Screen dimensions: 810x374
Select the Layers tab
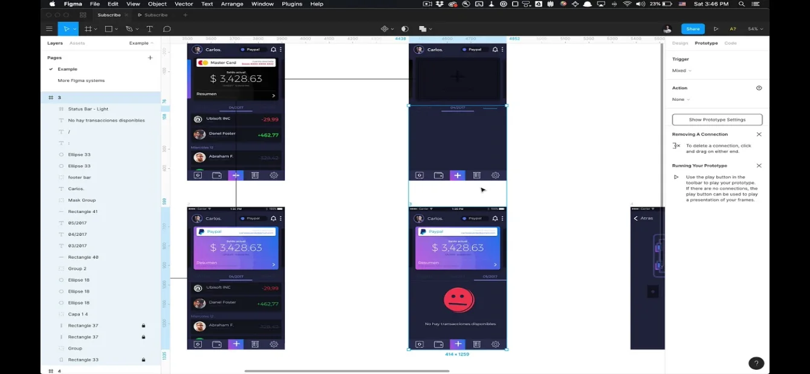55,43
